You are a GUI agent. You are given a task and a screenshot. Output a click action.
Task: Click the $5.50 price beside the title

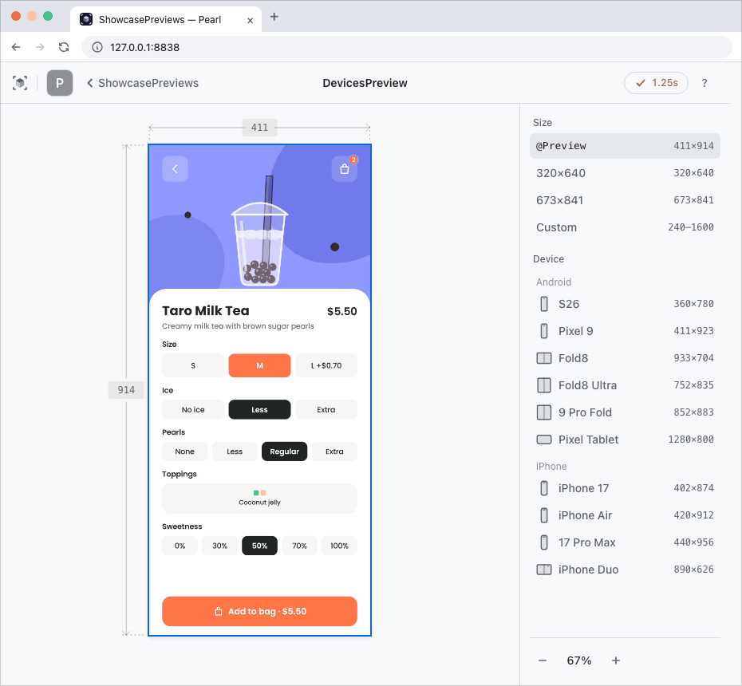(342, 311)
